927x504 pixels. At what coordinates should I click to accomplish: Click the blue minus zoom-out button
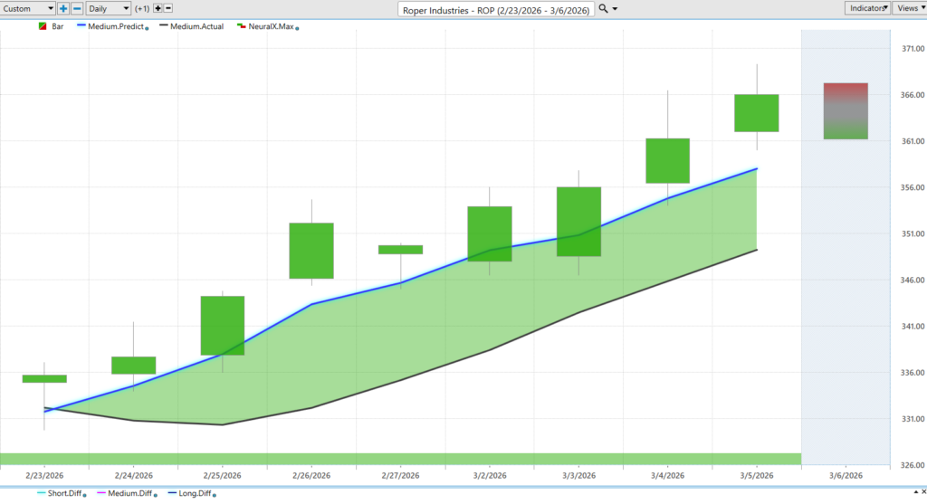(77, 8)
